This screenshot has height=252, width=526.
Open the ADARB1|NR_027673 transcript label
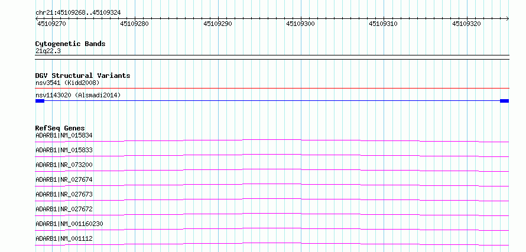pyautogui.click(x=64, y=194)
